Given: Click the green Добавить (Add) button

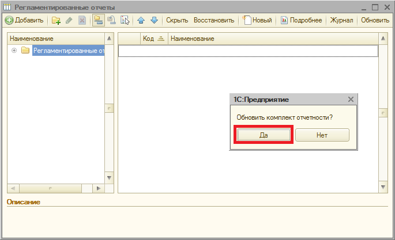Looking at the screenshot, I should pyautogui.click(x=24, y=20).
